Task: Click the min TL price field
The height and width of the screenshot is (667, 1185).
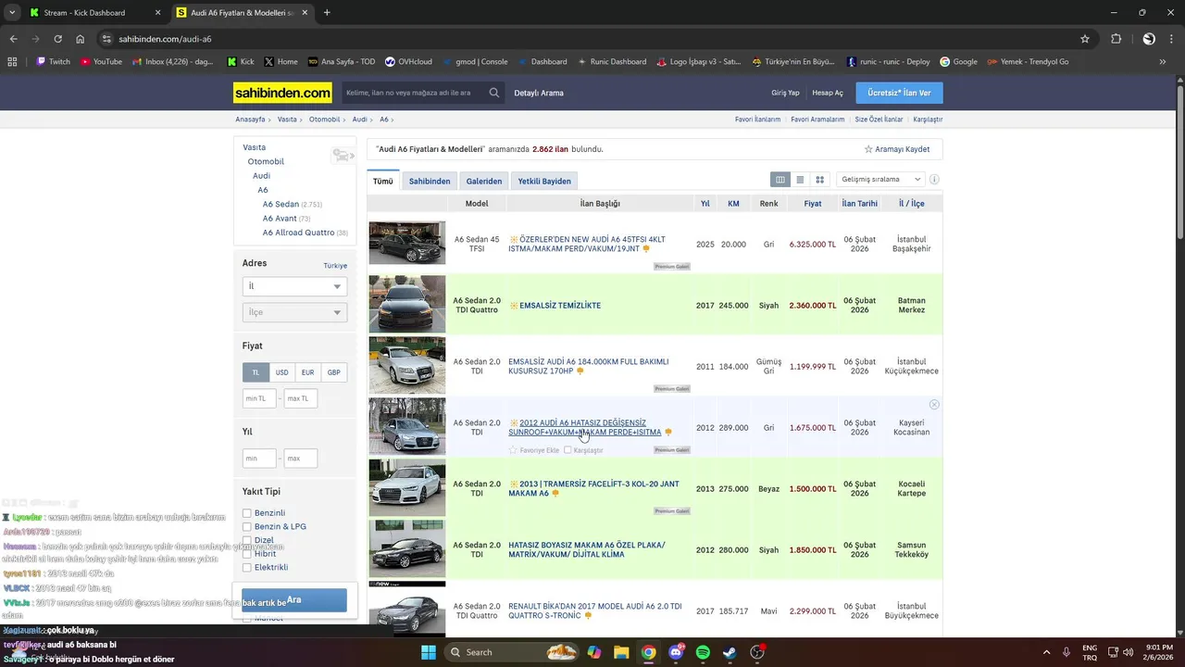Action: point(259,398)
